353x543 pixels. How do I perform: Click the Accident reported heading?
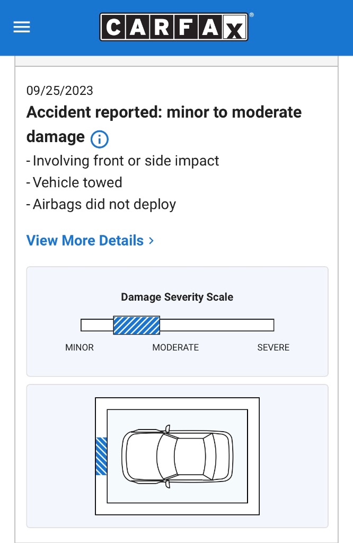click(164, 124)
